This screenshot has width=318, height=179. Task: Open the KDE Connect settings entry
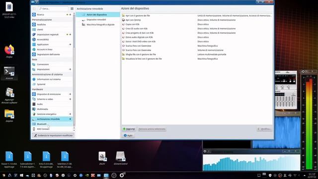[52, 129]
